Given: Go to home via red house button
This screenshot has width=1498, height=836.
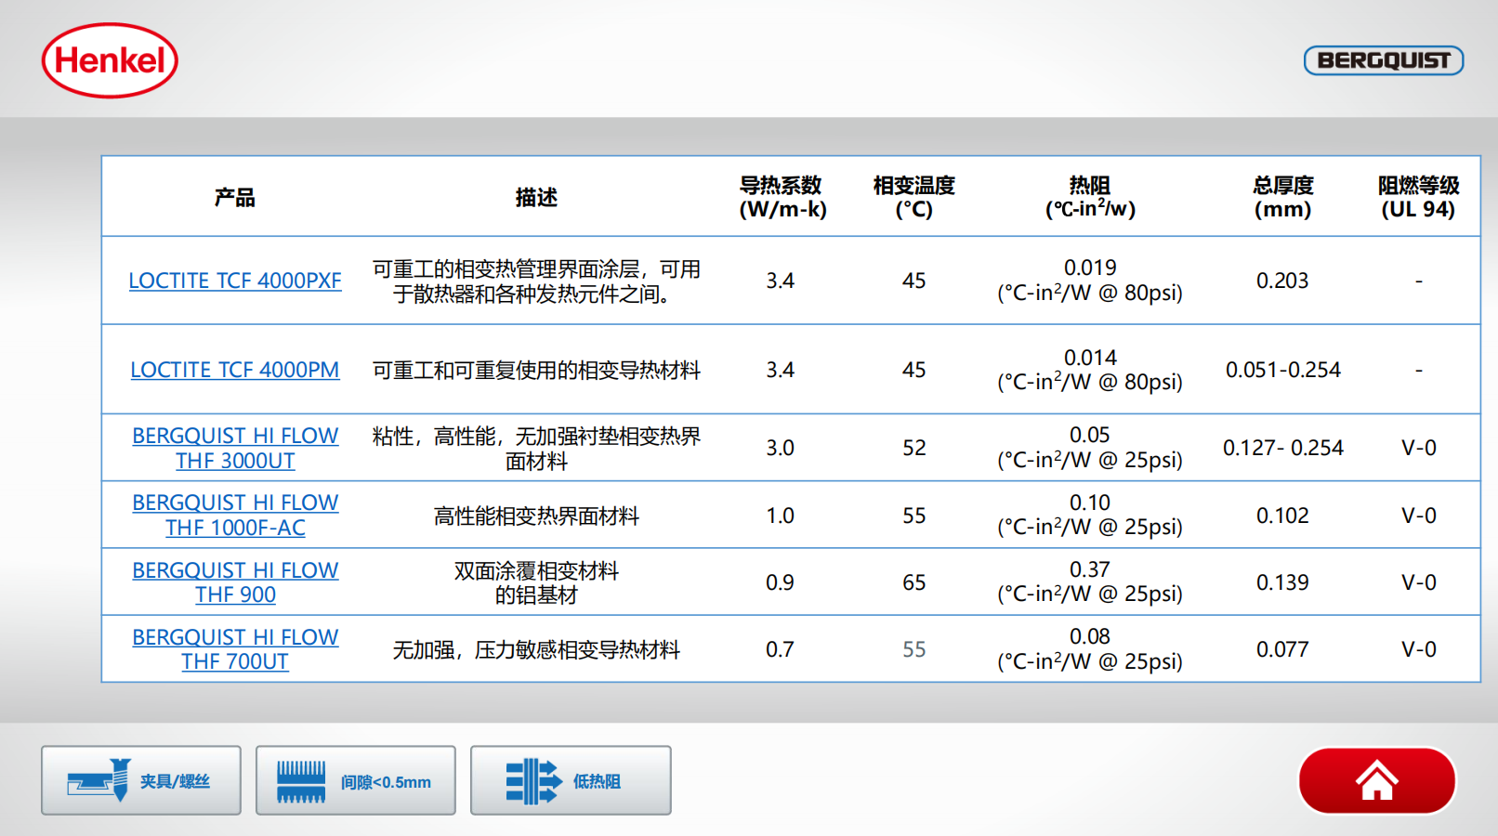Looking at the screenshot, I should point(1376,780).
